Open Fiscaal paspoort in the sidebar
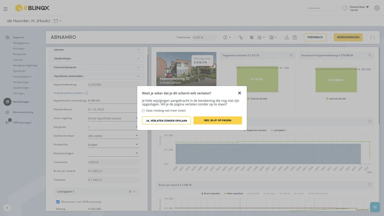Viewport: 384px width, 216px height. click(22, 76)
